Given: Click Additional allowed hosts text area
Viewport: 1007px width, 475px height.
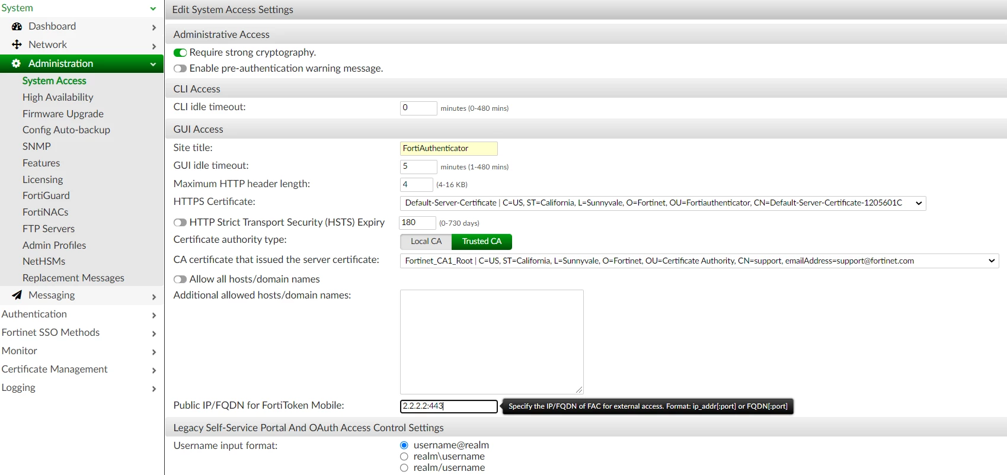Looking at the screenshot, I should (x=492, y=342).
